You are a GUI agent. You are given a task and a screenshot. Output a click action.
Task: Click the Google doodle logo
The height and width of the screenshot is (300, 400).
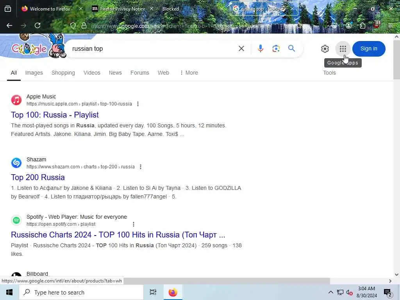pyautogui.click(x=33, y=46)
